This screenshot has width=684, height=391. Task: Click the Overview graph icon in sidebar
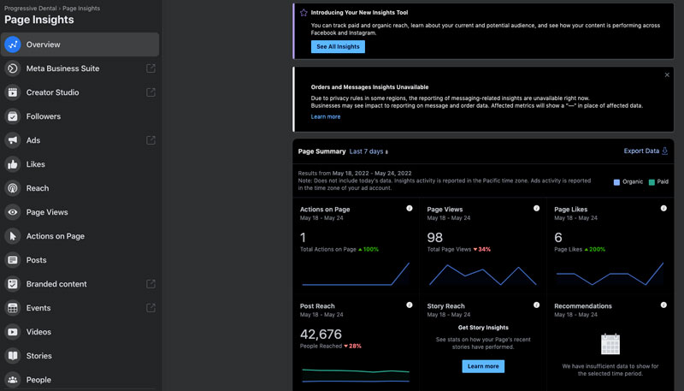(x=13, y=44)
